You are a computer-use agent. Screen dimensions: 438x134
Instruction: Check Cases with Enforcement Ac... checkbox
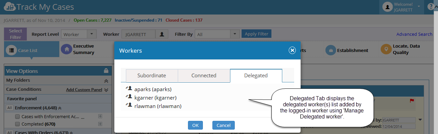tap(17, 116)
